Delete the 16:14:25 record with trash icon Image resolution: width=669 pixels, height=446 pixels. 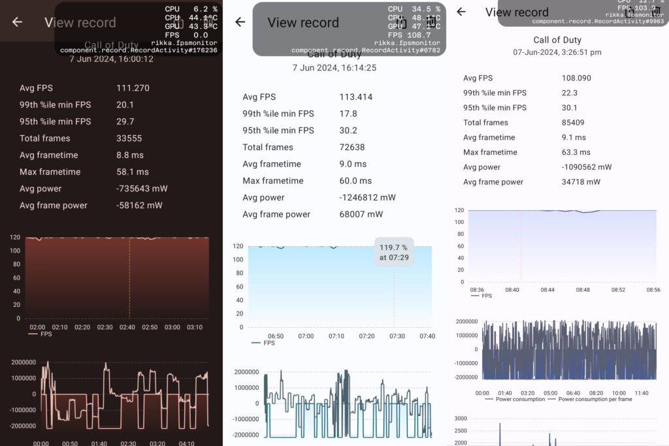point(431,22)
